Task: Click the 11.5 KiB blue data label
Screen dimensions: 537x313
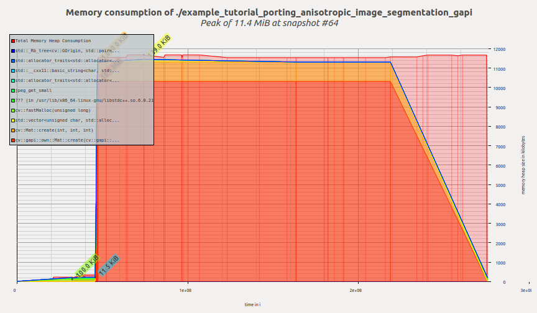Action: pos(109,266)
